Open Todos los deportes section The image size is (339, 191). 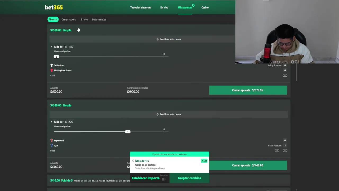tap(140, 7)
